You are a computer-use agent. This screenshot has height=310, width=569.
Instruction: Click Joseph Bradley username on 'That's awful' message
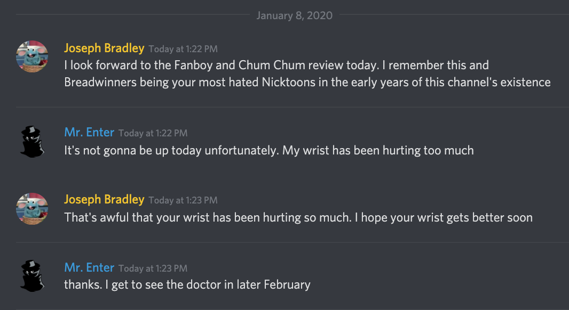tap(104, 200)
